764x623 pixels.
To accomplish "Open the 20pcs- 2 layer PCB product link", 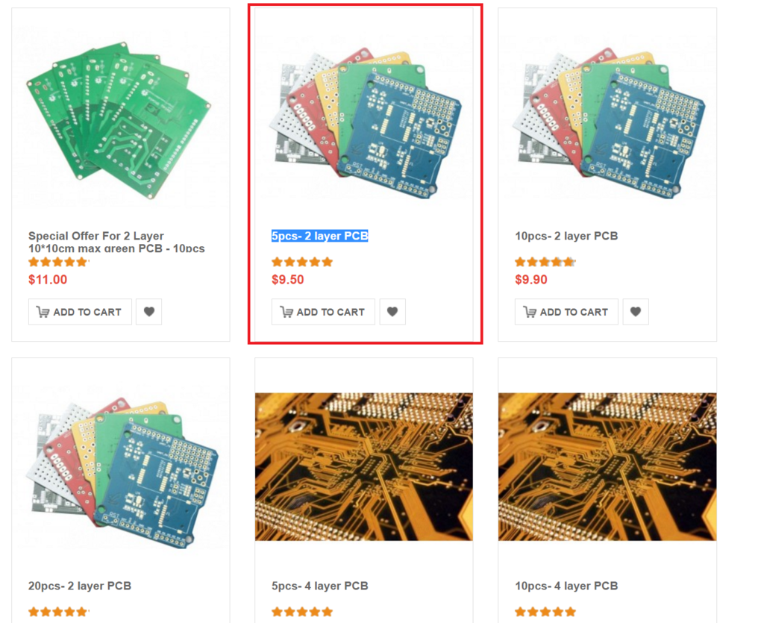I will click(x=80, y=586).
